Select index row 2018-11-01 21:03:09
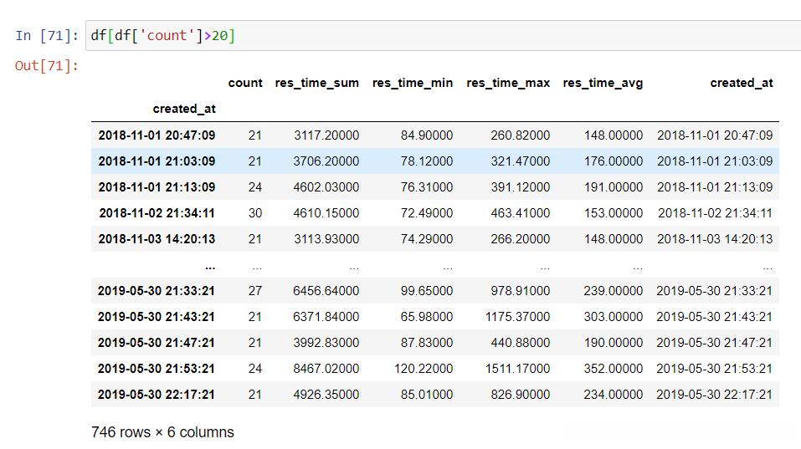Screen dimensions: 801x449 pos(157,161)
